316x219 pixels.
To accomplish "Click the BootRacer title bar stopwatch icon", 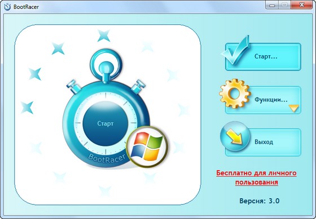I will pyautogui.click(x=7, y=7).
